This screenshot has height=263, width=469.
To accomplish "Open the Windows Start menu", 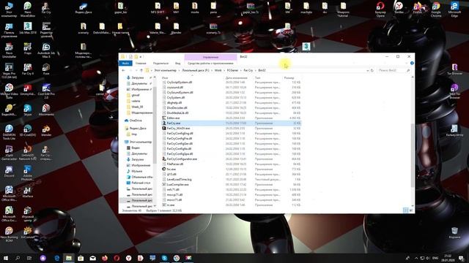I will [6, 258].
